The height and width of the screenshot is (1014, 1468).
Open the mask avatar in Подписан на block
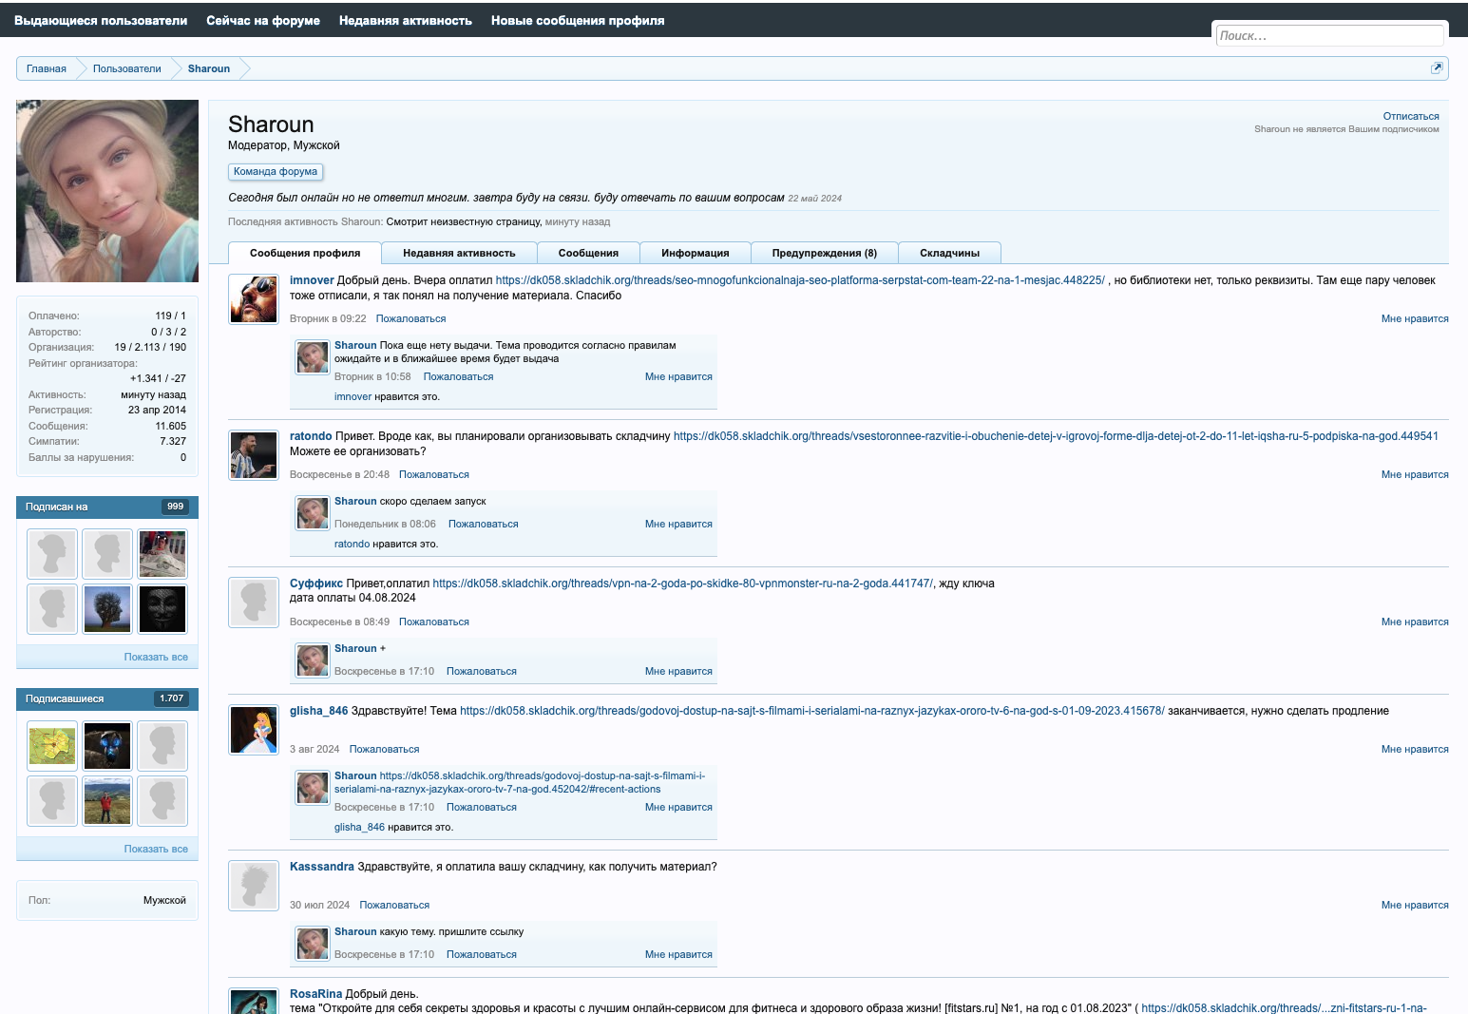pos(162,609)
